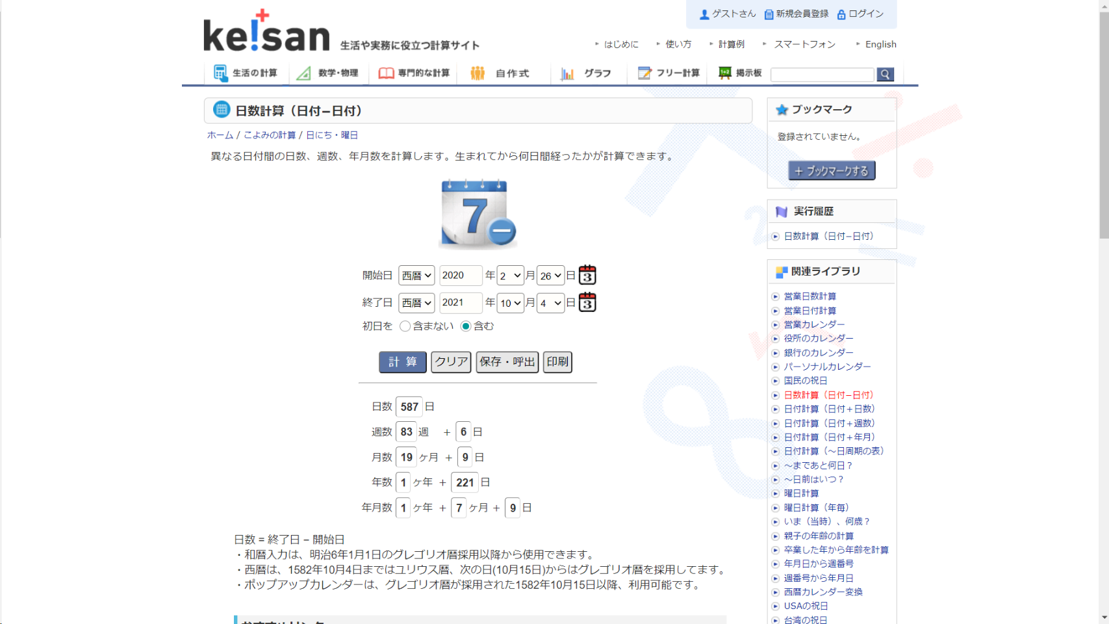Click the 実行履歴 flag icon
This screenshot has height=624, width=1109.
coord(782,212)
